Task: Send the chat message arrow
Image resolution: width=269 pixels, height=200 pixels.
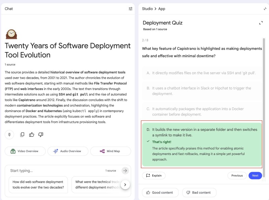Action: (x=125, y=170)
